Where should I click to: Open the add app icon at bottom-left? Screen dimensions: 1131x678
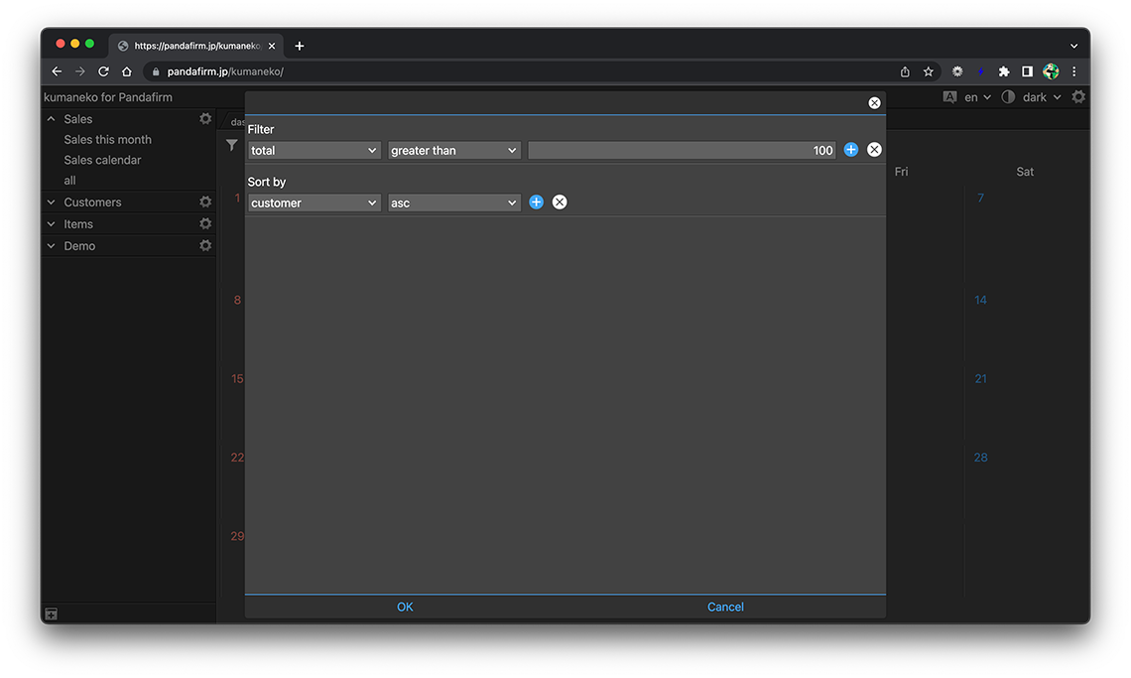tap(52, 614)
